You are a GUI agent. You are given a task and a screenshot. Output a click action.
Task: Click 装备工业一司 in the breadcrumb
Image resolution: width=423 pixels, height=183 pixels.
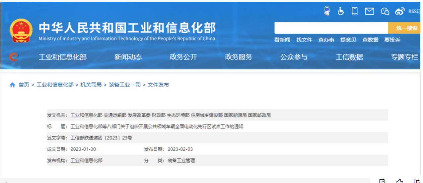click(124, 85)
